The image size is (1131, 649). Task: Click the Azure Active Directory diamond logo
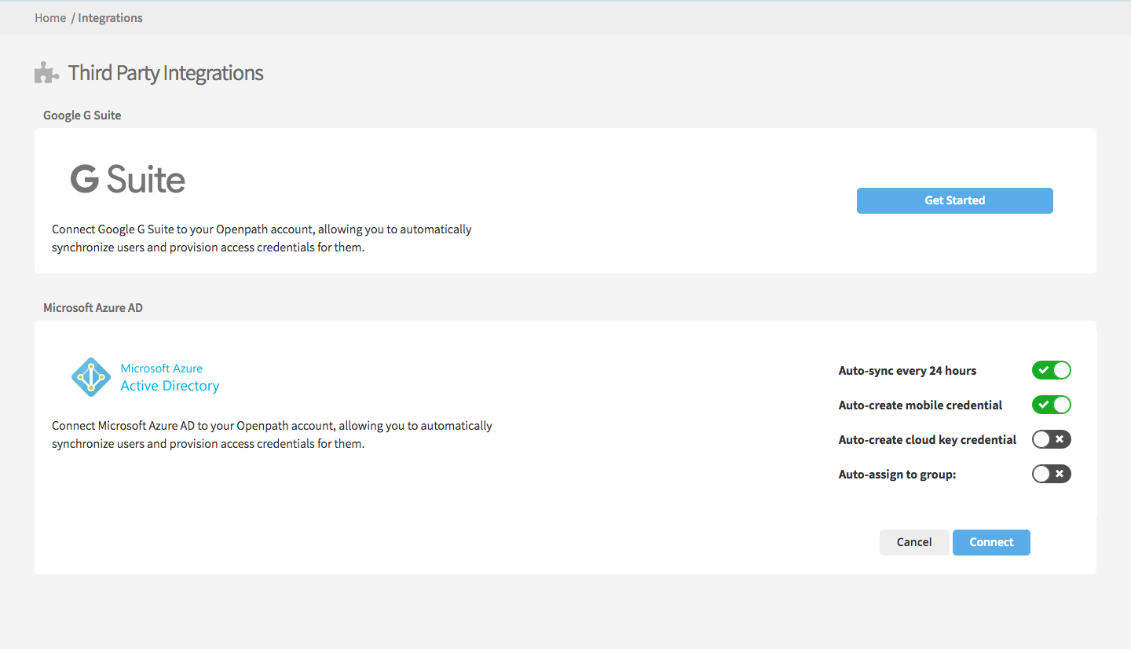click(x=91, y=377)
